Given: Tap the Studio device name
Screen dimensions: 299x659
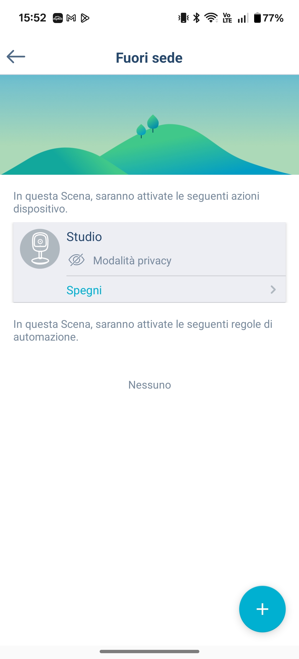Looking at the screenshot, I should [x=84, y=237].
